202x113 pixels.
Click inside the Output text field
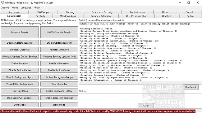(140, 95)
